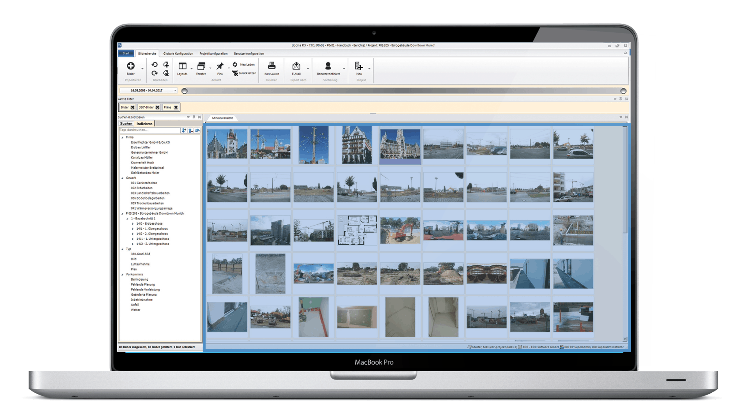The height and width of the screenshot is (420, 749).
Task: Select tag Kranverleih Hoch
Action: tap(142, 163)
